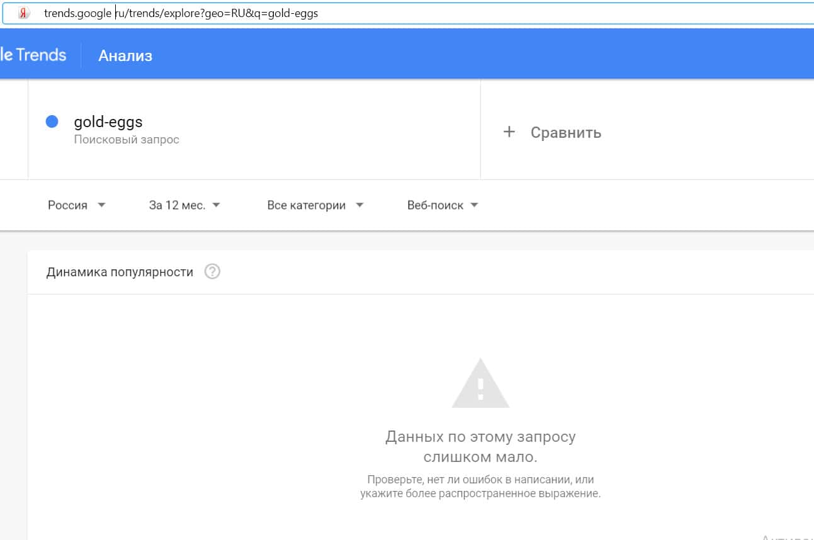Open help icon next to Динамика популярности
Image resolution: width=814 pixels, height=540 pixels.
pos(213,272)
